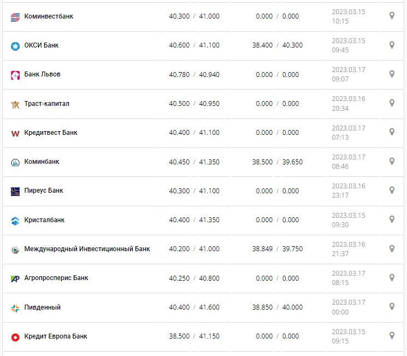Click the Пивденный logo icon

pyautogui.click(x=15, y=308)
